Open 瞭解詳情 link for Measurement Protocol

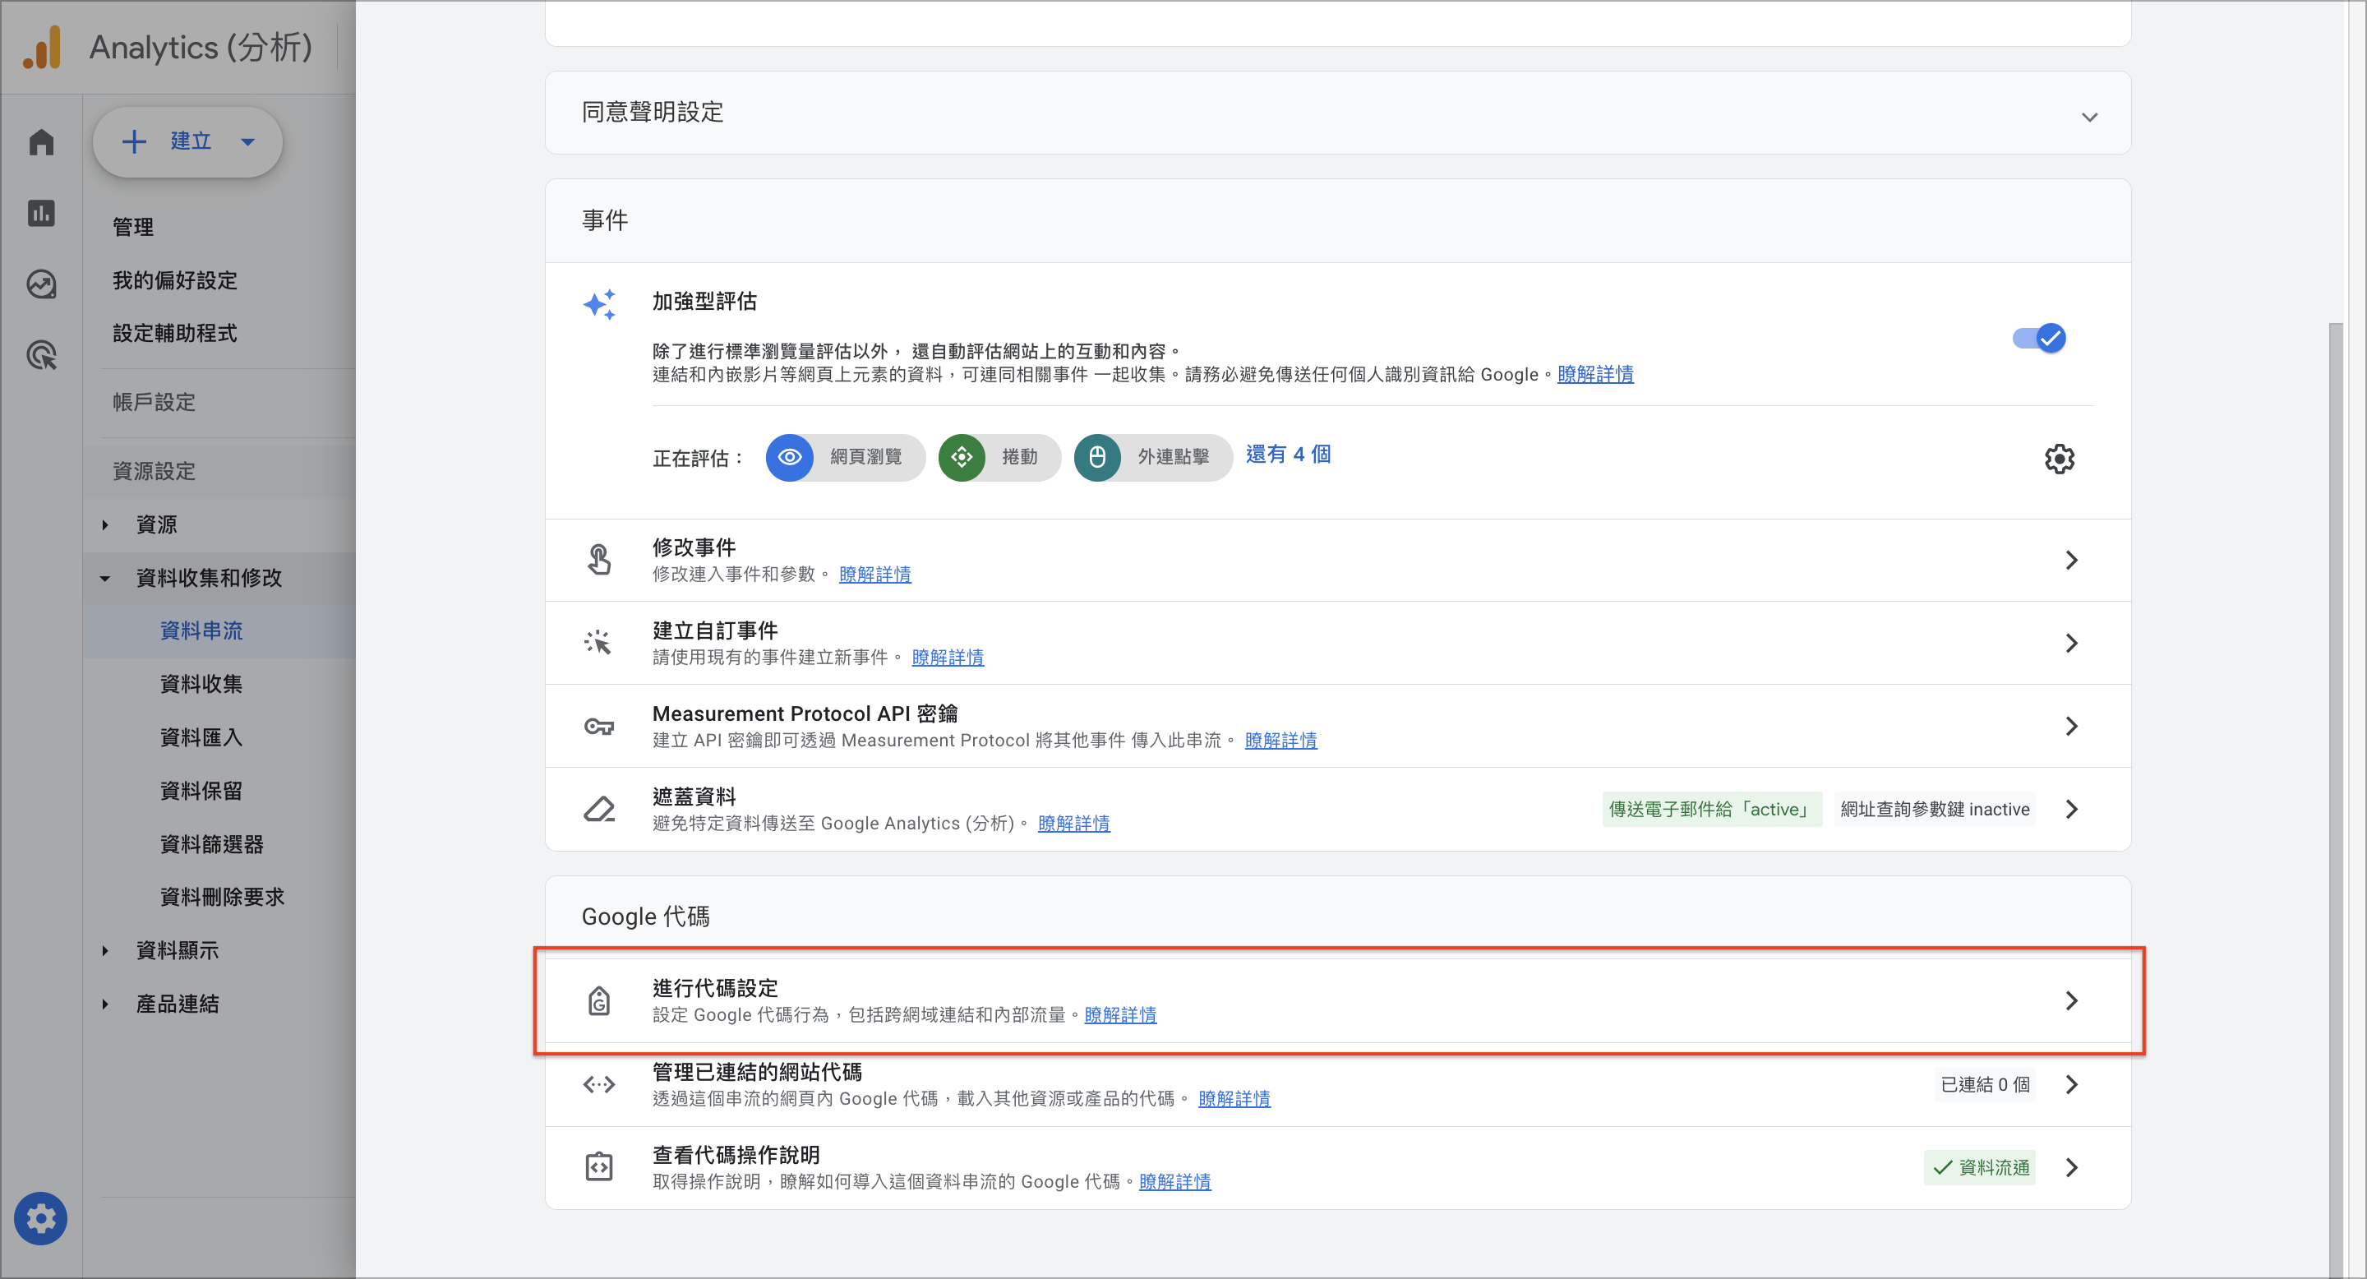point(1280,740)
